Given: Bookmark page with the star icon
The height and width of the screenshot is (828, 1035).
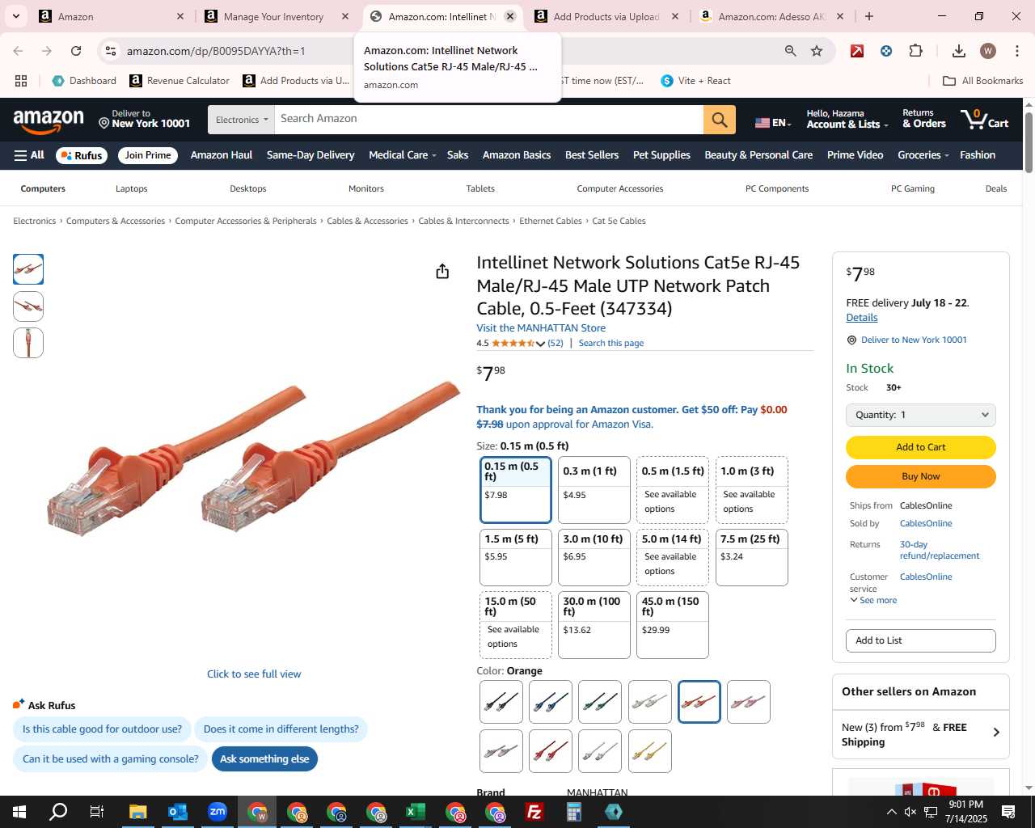Looking at the screenshot, I should [x=817, y=51].
